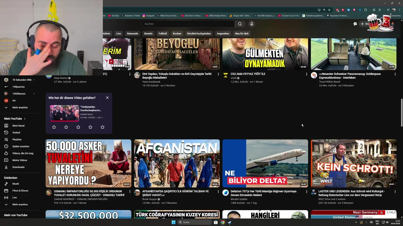Open Burak Durgun channel link
The image size is (403, 226).
150,199
